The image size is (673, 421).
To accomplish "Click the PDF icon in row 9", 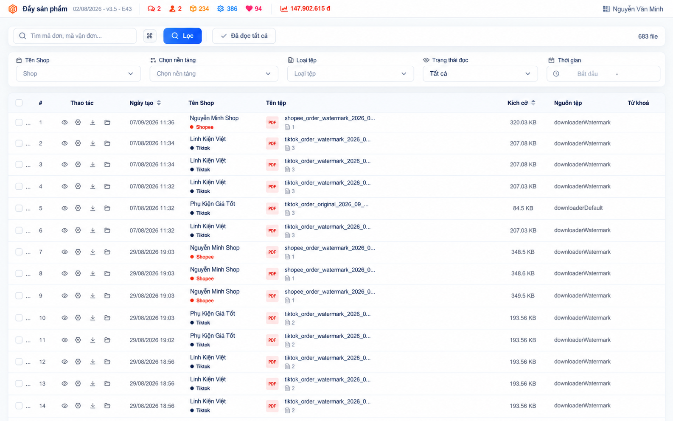I will 272,296.
